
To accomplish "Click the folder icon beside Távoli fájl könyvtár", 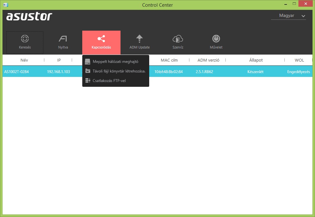I will (88, 71).
